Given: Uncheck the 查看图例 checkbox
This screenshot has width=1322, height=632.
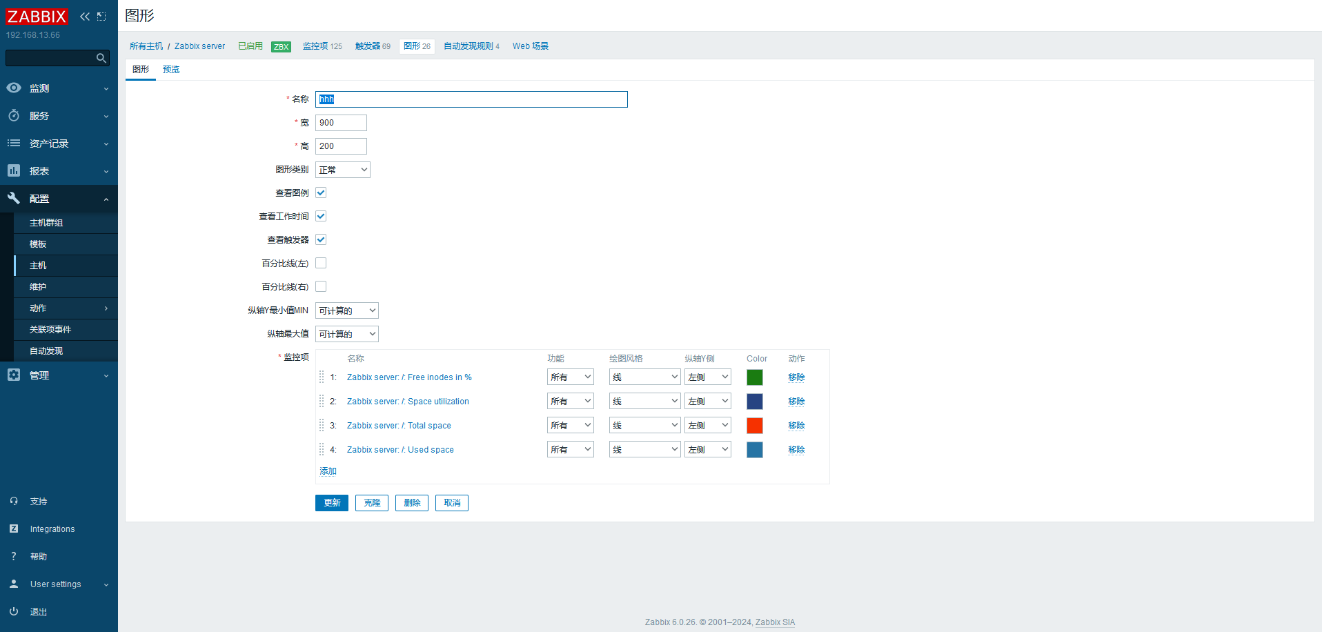Looking at the screenshot, I should coord(321,193).
